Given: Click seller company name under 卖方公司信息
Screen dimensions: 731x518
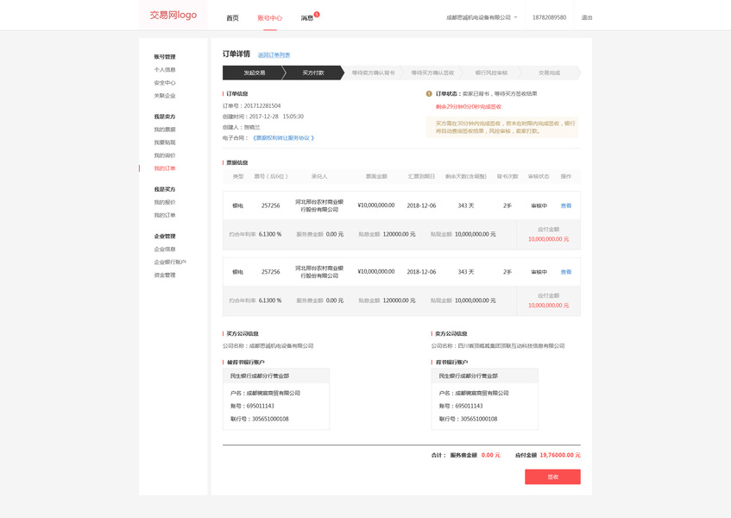Looking at the screenshot, I should [511, 346].
